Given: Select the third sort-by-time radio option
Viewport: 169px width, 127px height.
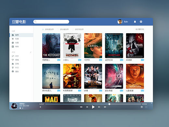Looking at the screenshot, I should point(73,29).
